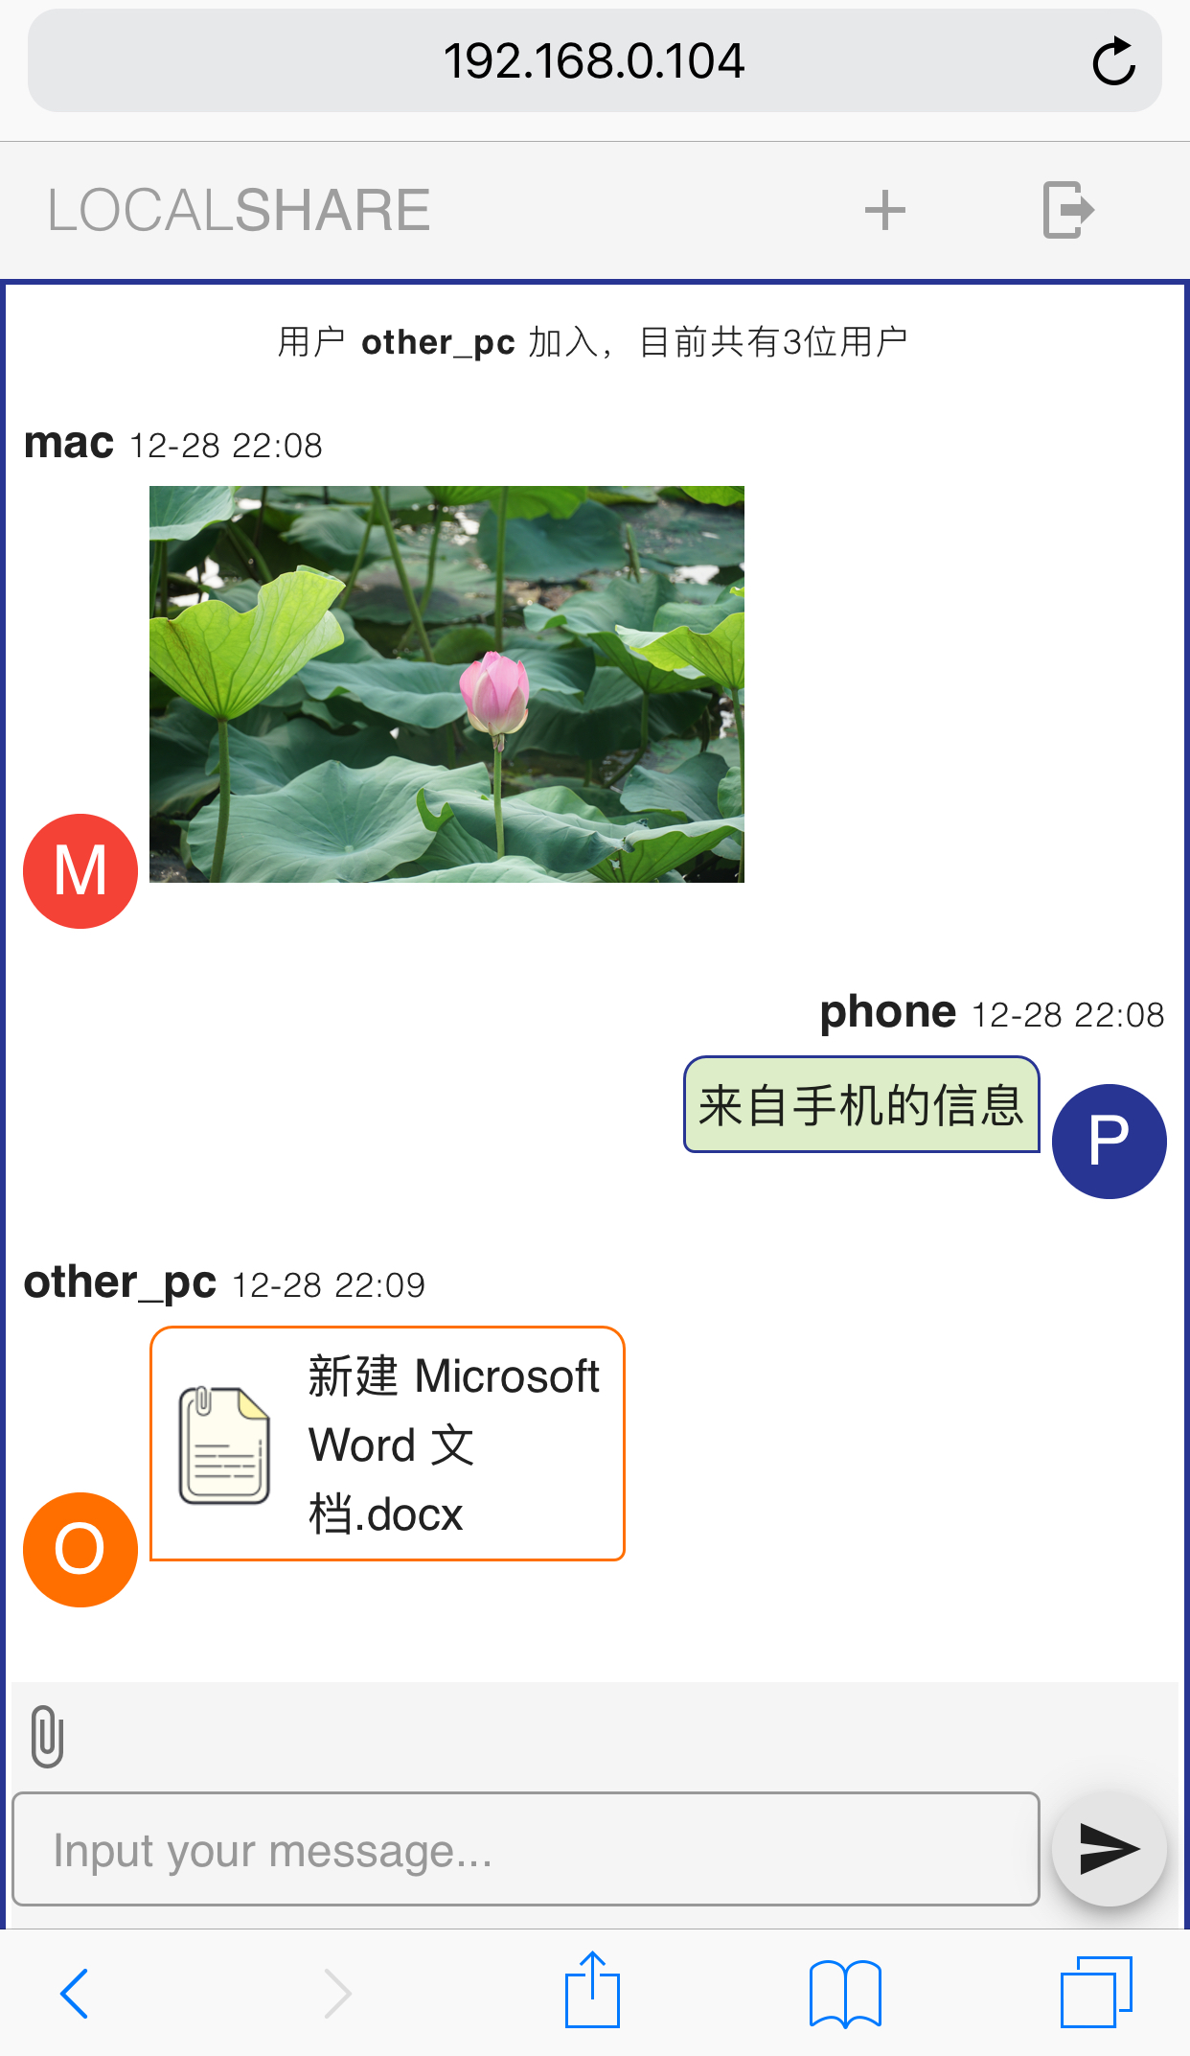This screenshot has width=1190, height=2056.
Task: Open the 新建 Microsoft Word 文档.docx attachment
Action: (x=387, y=1444)
